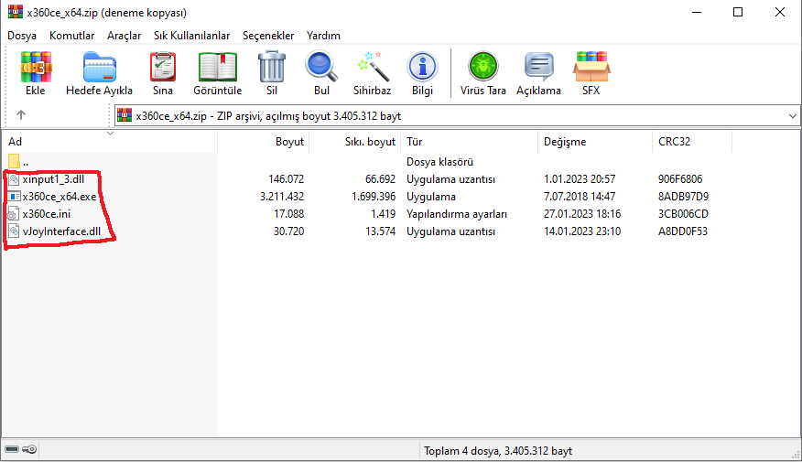Image resolution: width=802 pixels, height=462 pixels.
Task: Open the Açıklama comment tool
Action: (x=538, y=67)
